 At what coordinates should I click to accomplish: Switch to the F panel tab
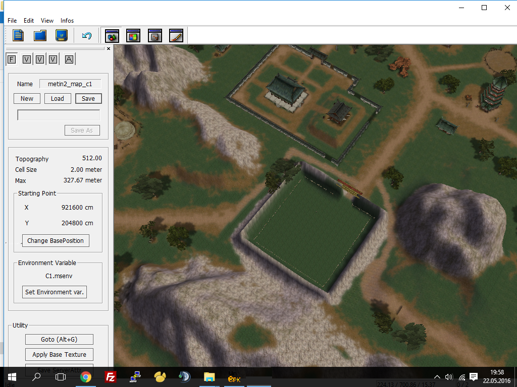(12, 59)
